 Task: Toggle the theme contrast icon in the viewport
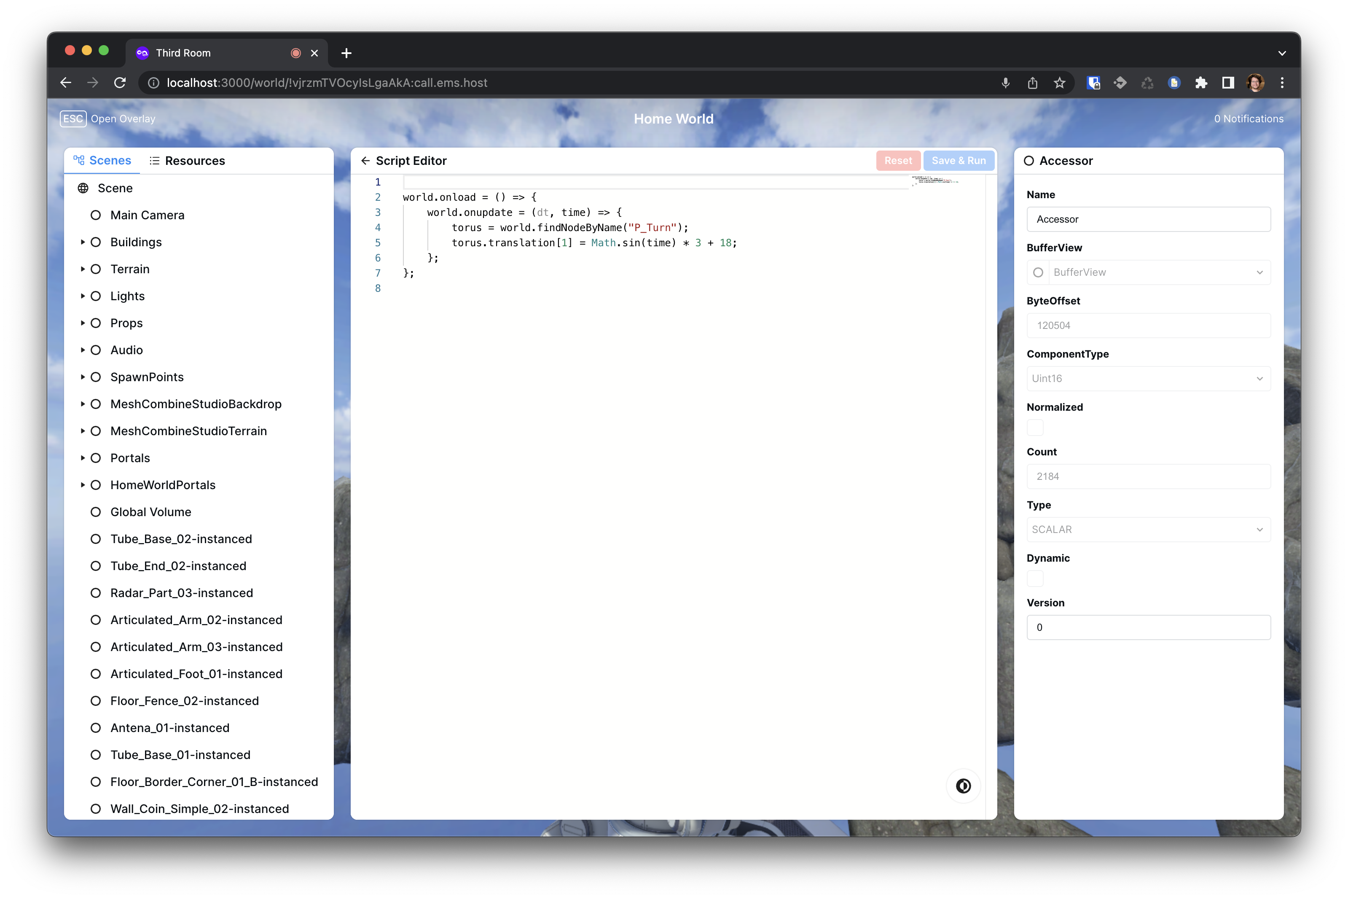click(x=964, y=786)
